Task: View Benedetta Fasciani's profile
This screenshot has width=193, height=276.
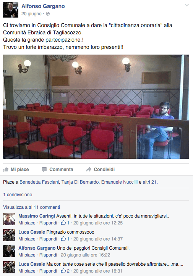Action: (39, 182)
